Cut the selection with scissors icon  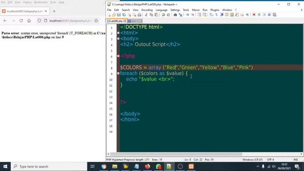pyautogui.click(x=146, y=15)
